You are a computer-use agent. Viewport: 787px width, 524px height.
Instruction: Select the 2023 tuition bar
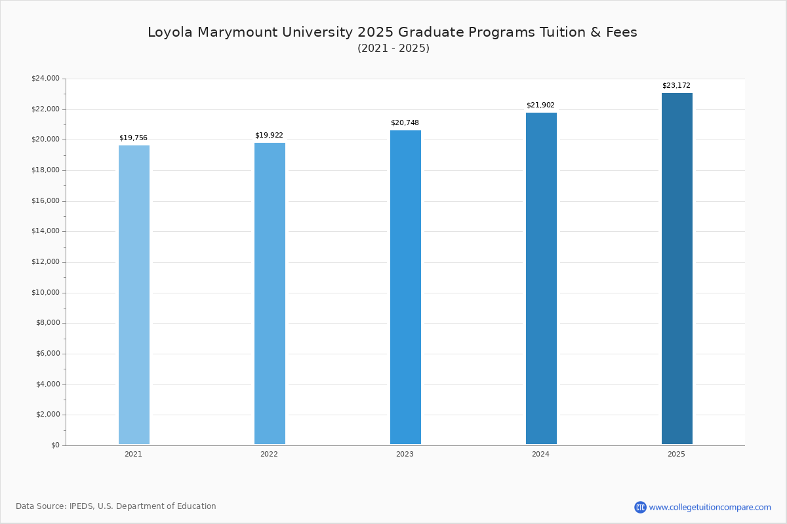point(405,287)
